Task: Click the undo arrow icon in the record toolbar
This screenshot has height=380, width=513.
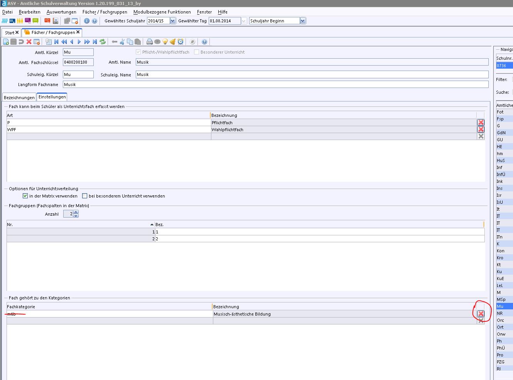Action: pyautogui.click(x=21, y=42)
